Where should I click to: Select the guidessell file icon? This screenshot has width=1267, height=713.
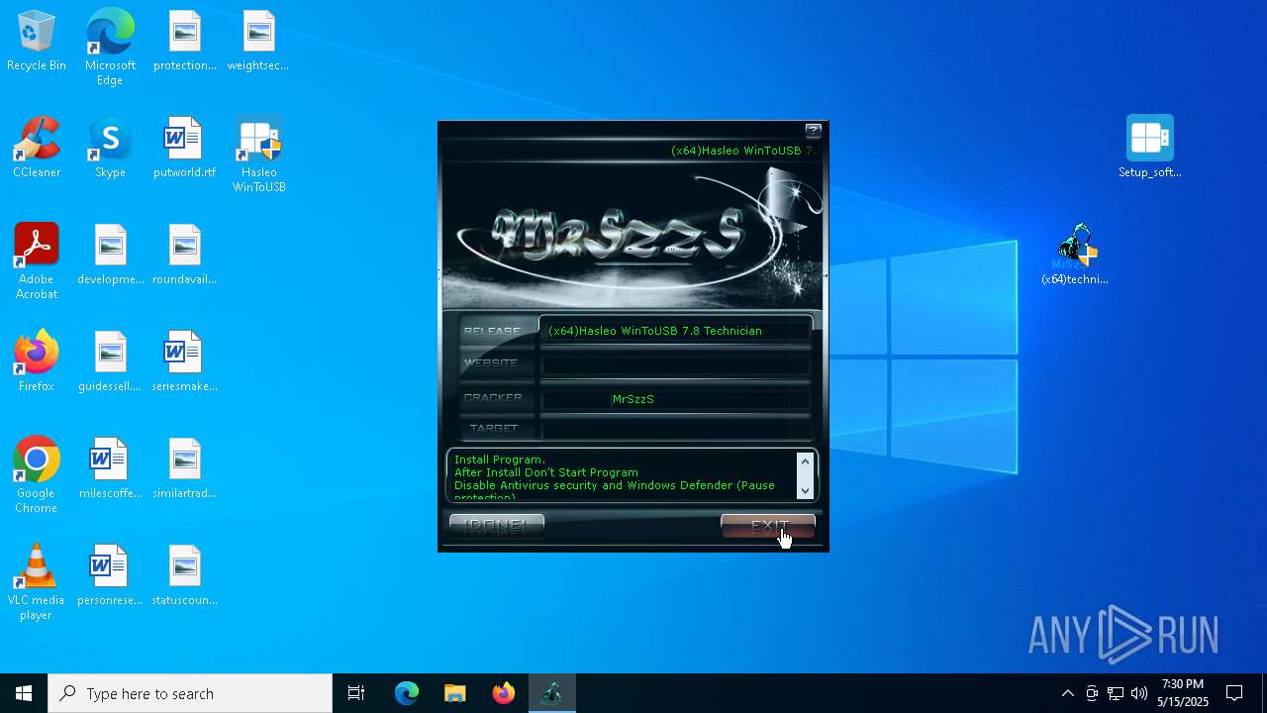click(110, 361)
